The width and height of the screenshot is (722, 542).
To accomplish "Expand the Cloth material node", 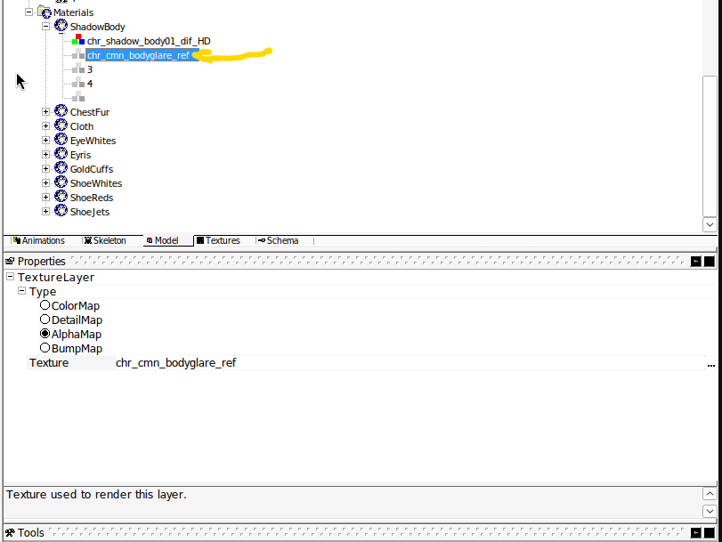I will (46, 126).
